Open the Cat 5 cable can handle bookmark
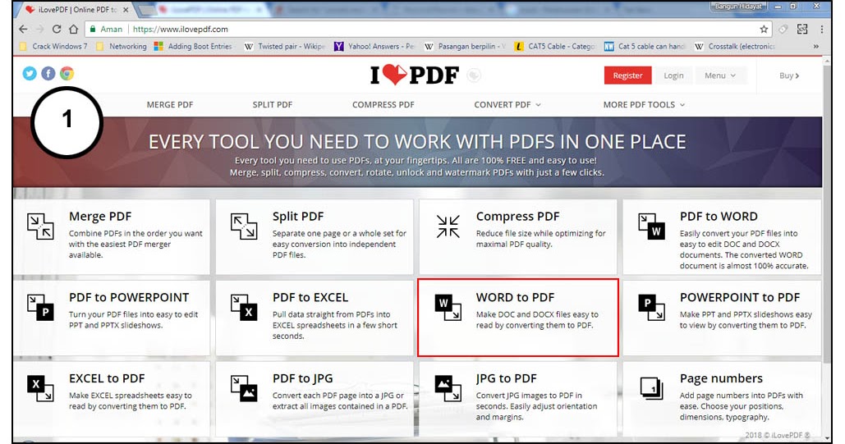The height and width of the screenshot is (444, 845). pyautogui.click(x=645, y=46)
